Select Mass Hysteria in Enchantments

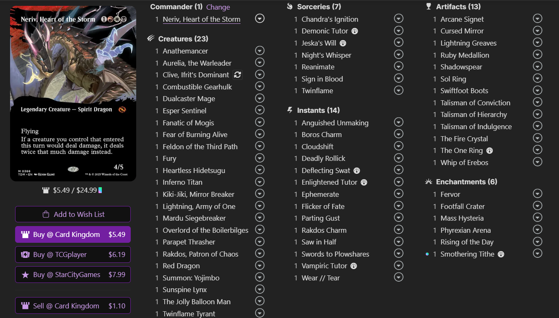pos(462,218)
